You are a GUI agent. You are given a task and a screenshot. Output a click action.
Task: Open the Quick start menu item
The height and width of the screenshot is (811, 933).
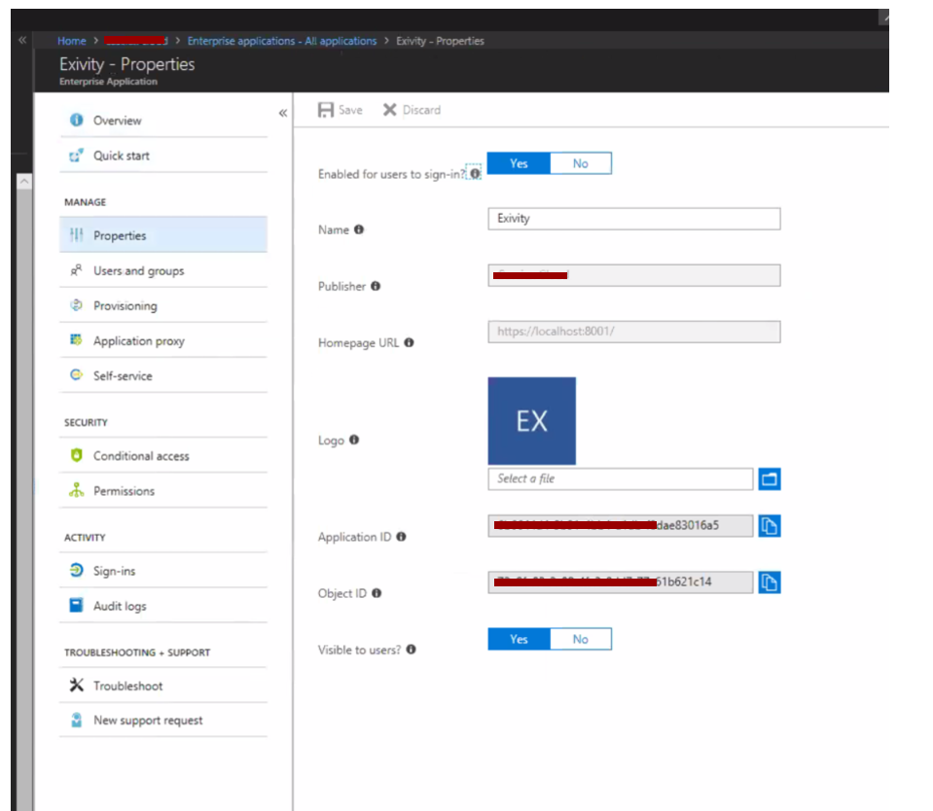[x=163, y=156]
